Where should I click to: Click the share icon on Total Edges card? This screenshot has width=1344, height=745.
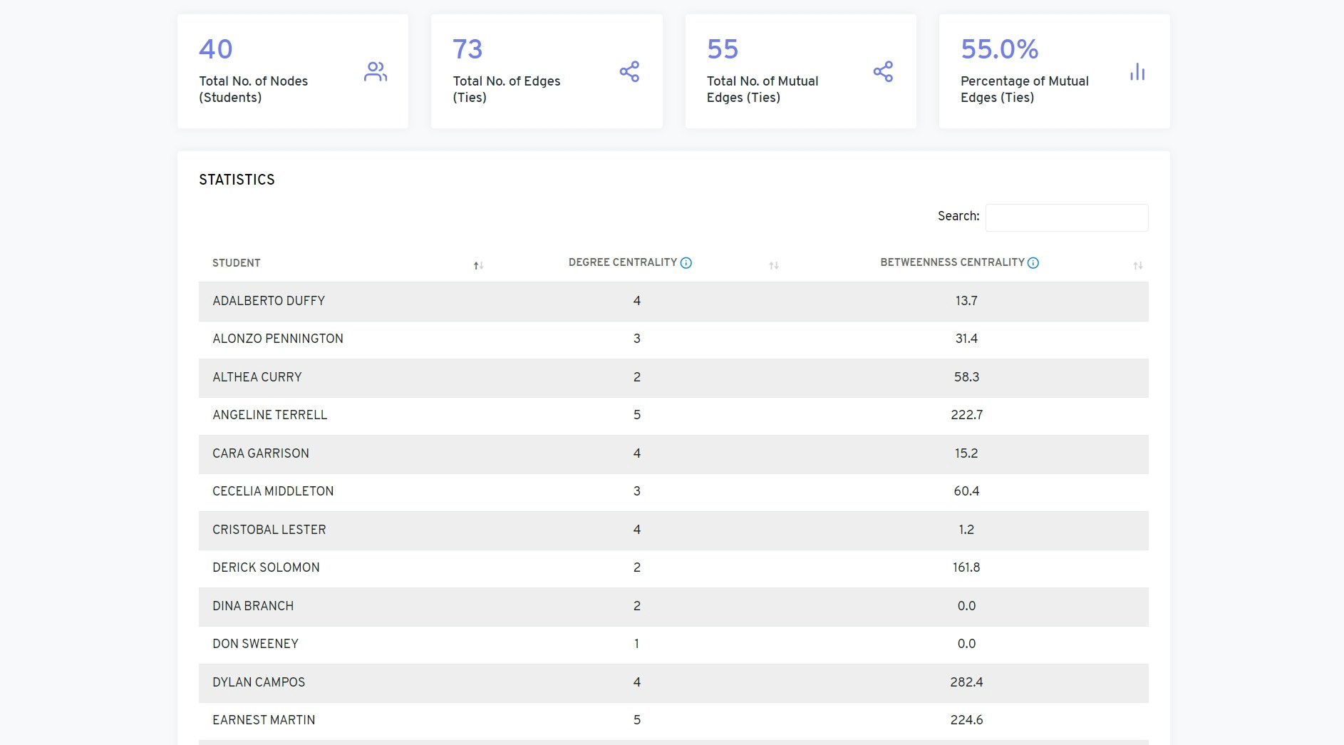tap(630, 71)
